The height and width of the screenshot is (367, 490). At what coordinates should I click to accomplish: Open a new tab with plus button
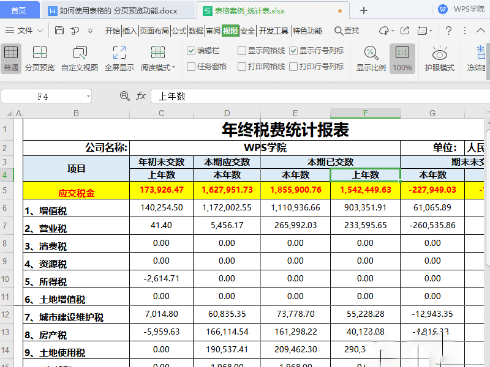[363, 10]
